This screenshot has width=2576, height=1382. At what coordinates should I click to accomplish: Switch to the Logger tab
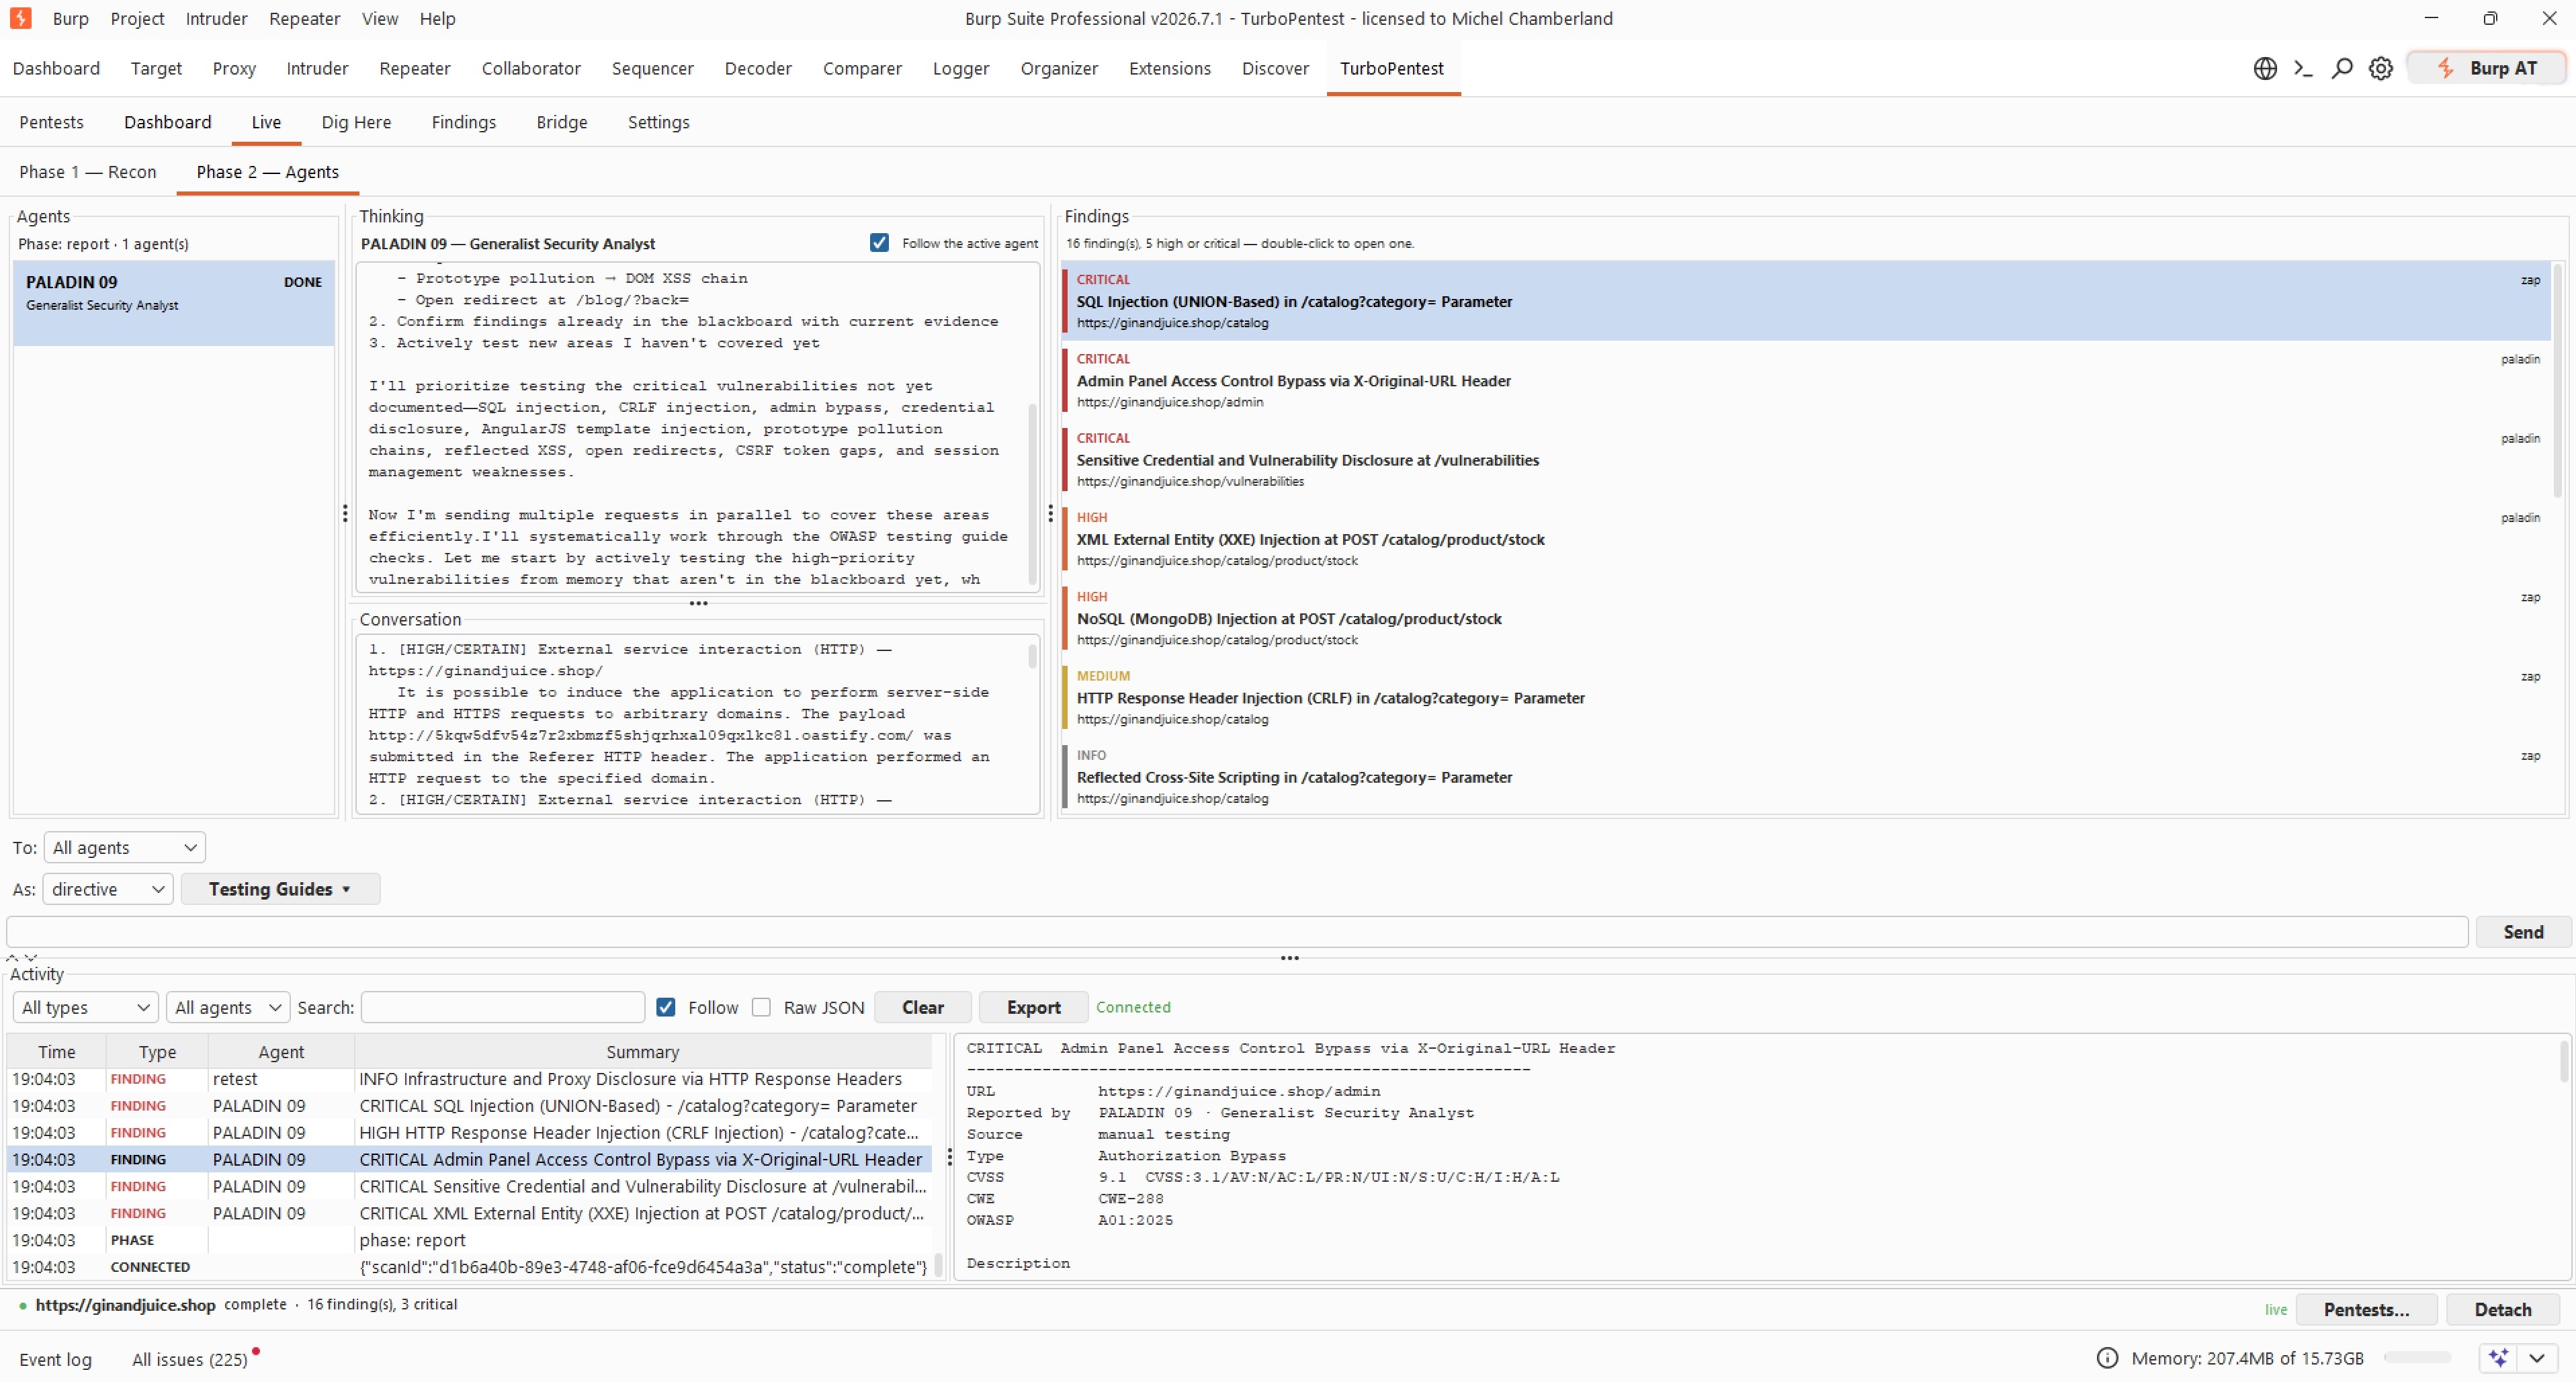961,68
